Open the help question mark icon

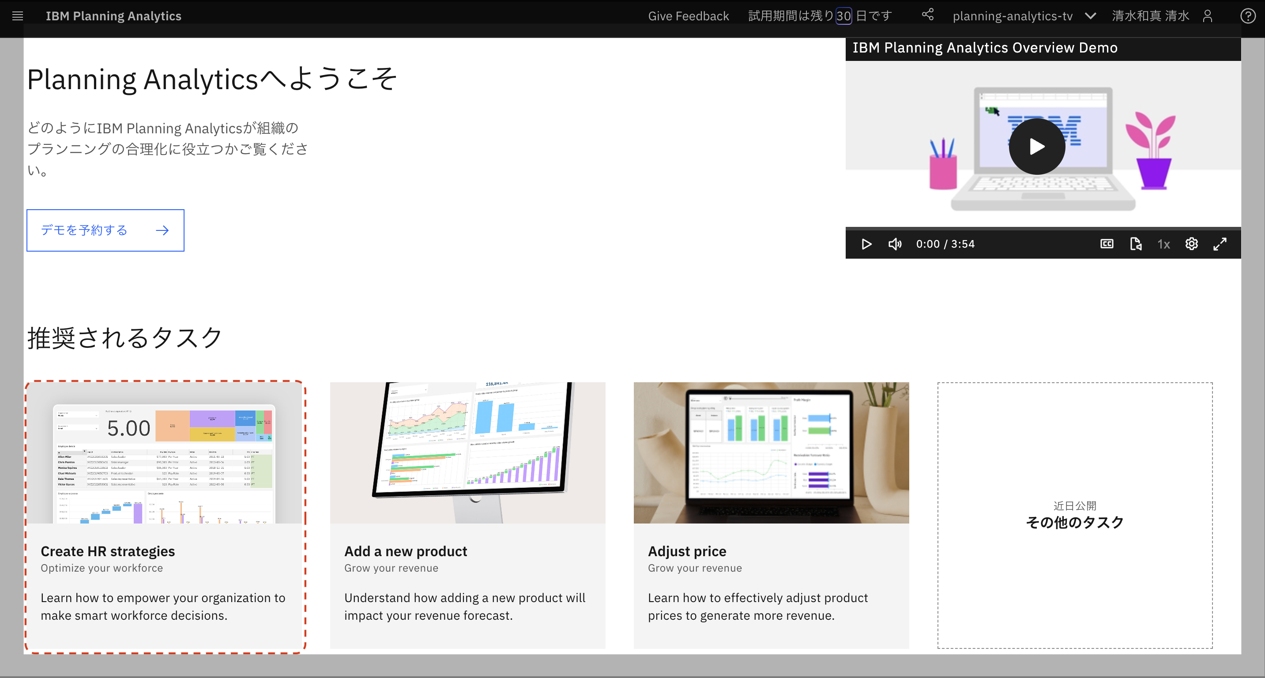coord(1248,16)
